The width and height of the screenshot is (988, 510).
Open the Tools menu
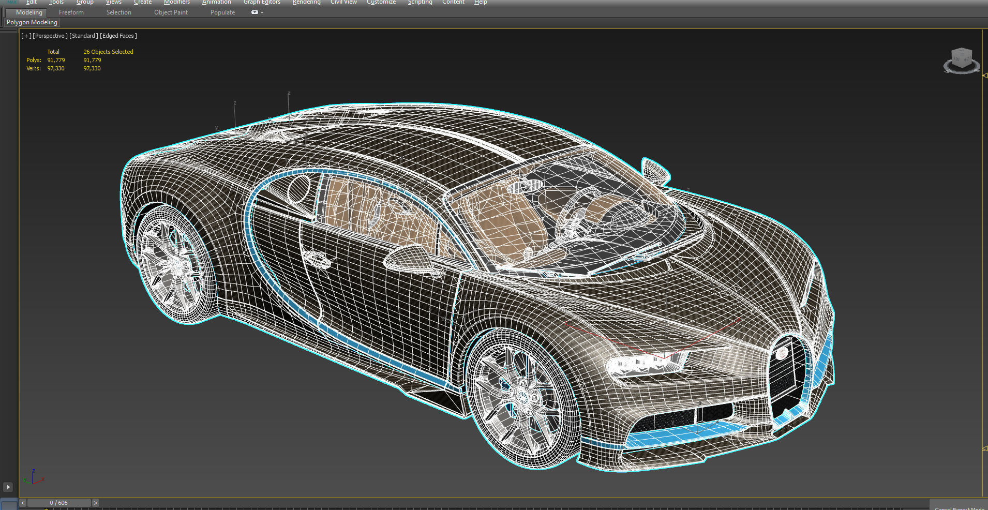[56, 2]
